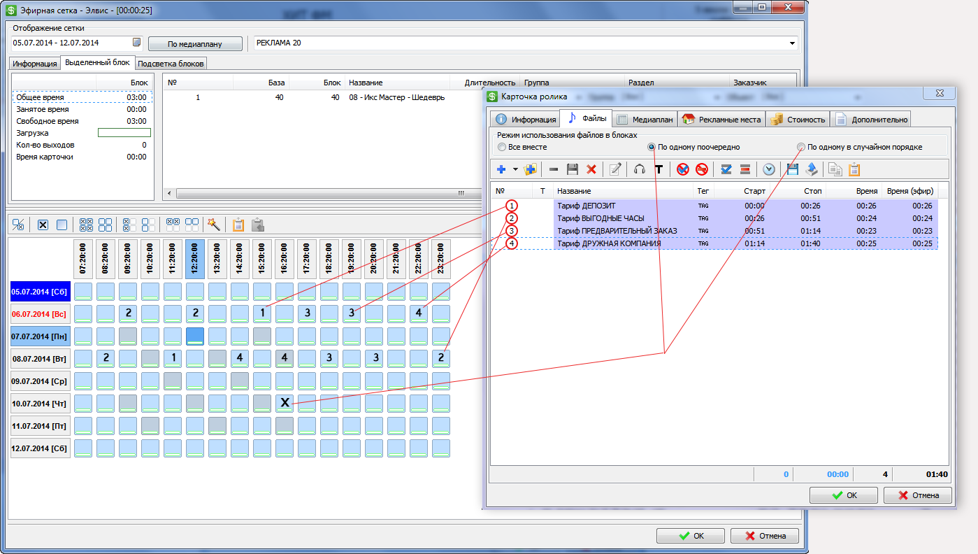Select the 'Тариф ДЕПОЗИТ' file row
The image size is (978, 554).
[x=714, y=206]
